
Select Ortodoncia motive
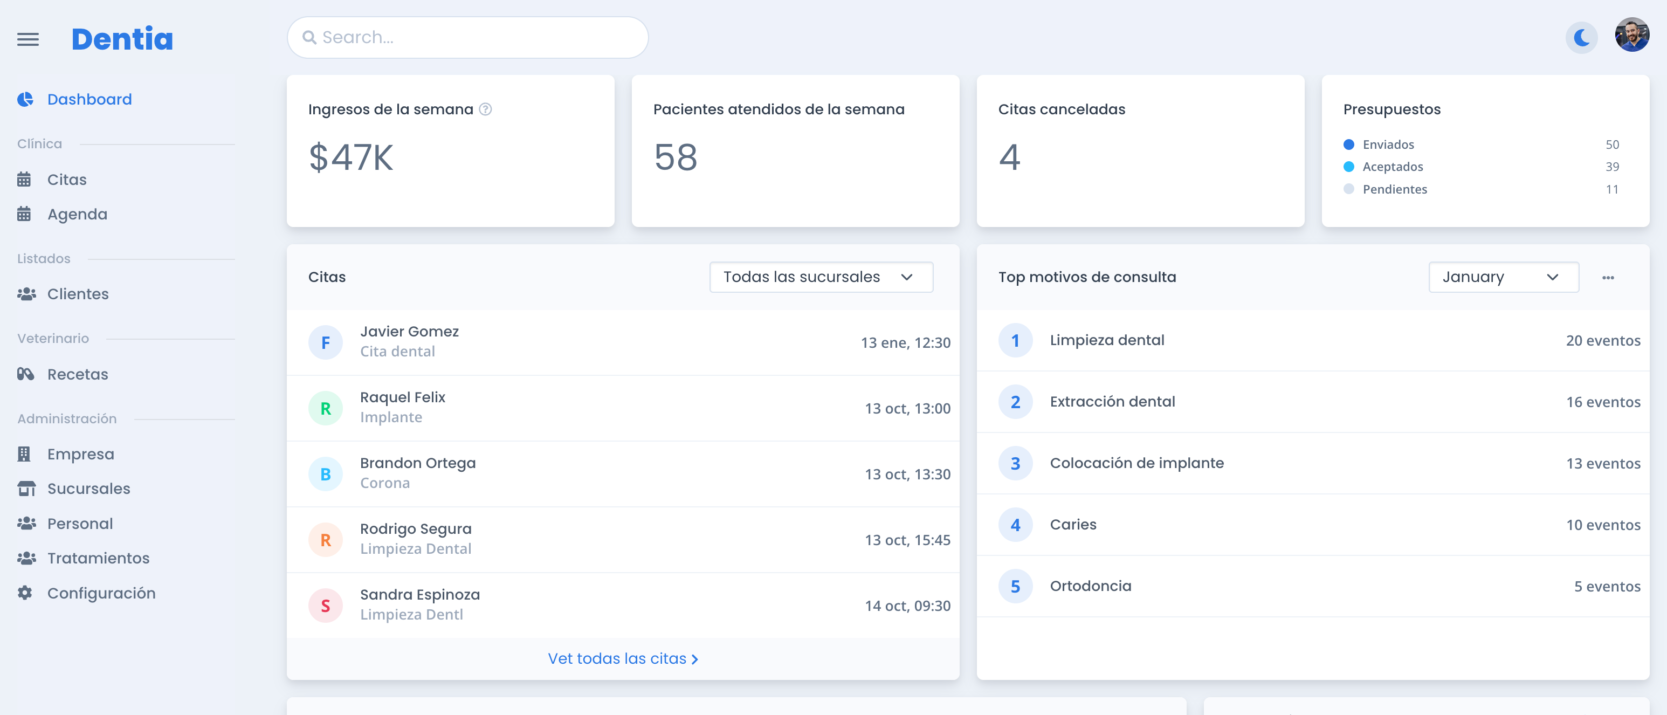[x=1312, y=586]
